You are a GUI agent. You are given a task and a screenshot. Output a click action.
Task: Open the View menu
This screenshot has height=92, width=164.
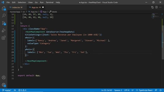click(x=30, y=2)
